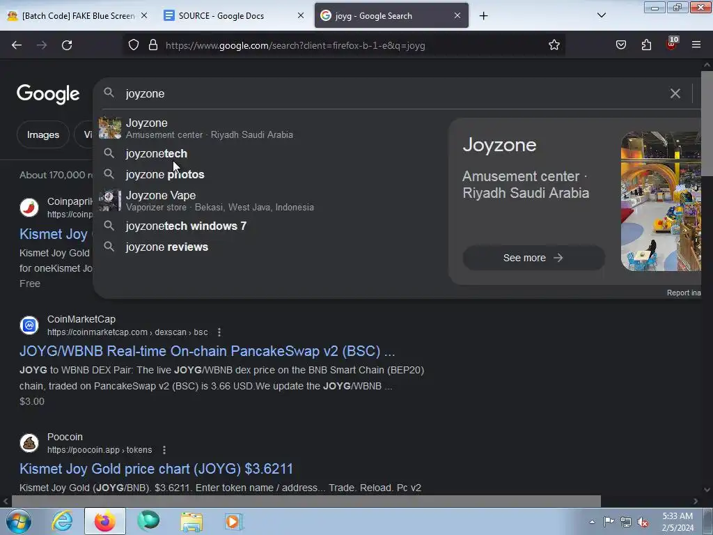Click the joyzone search input box
This screenshot has width=713, height=535.
[391, 93]
